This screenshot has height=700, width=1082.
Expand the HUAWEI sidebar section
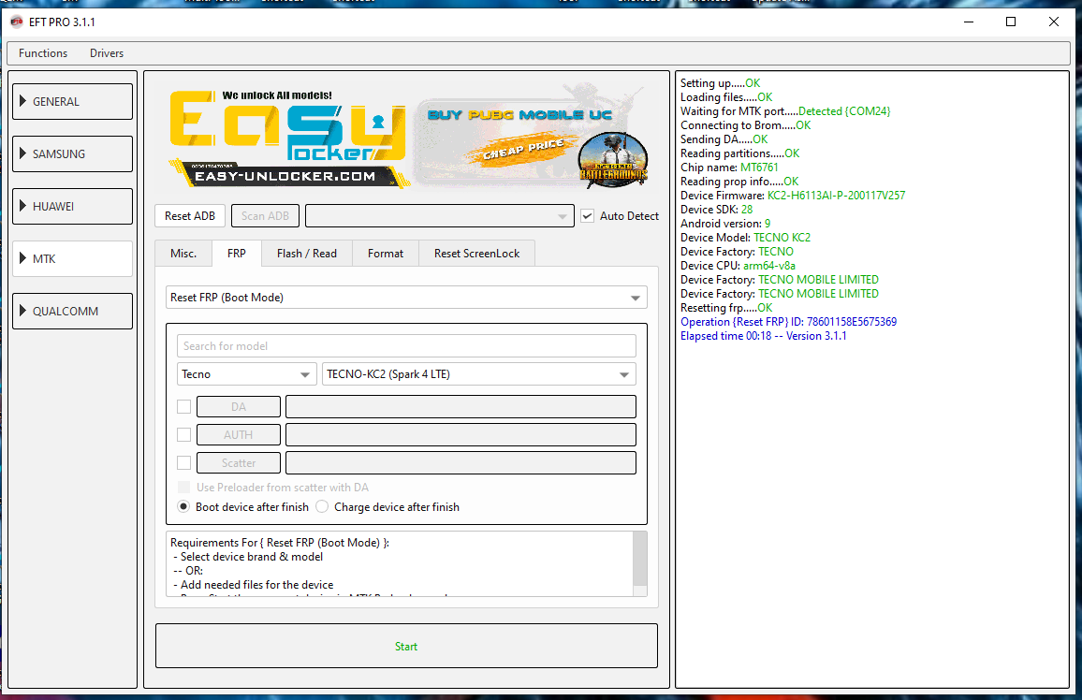click(x=72, y=206)
